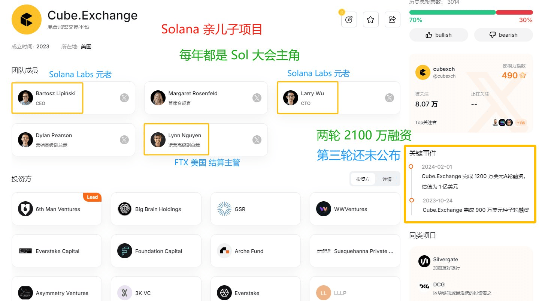
Task: Open Bartosz Lipiński's X profile icon
Action: 124,98
